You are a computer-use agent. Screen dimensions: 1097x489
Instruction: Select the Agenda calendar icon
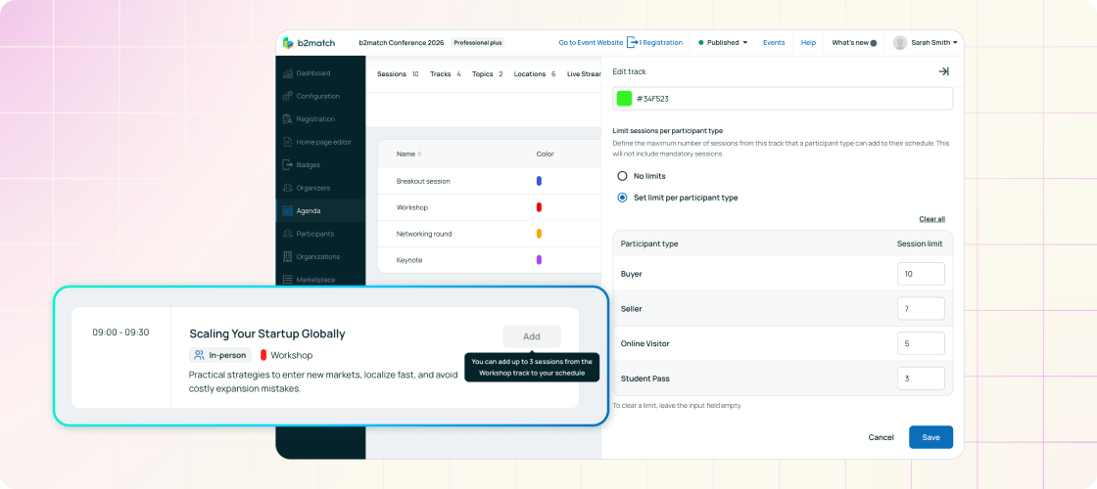[287, 210]
